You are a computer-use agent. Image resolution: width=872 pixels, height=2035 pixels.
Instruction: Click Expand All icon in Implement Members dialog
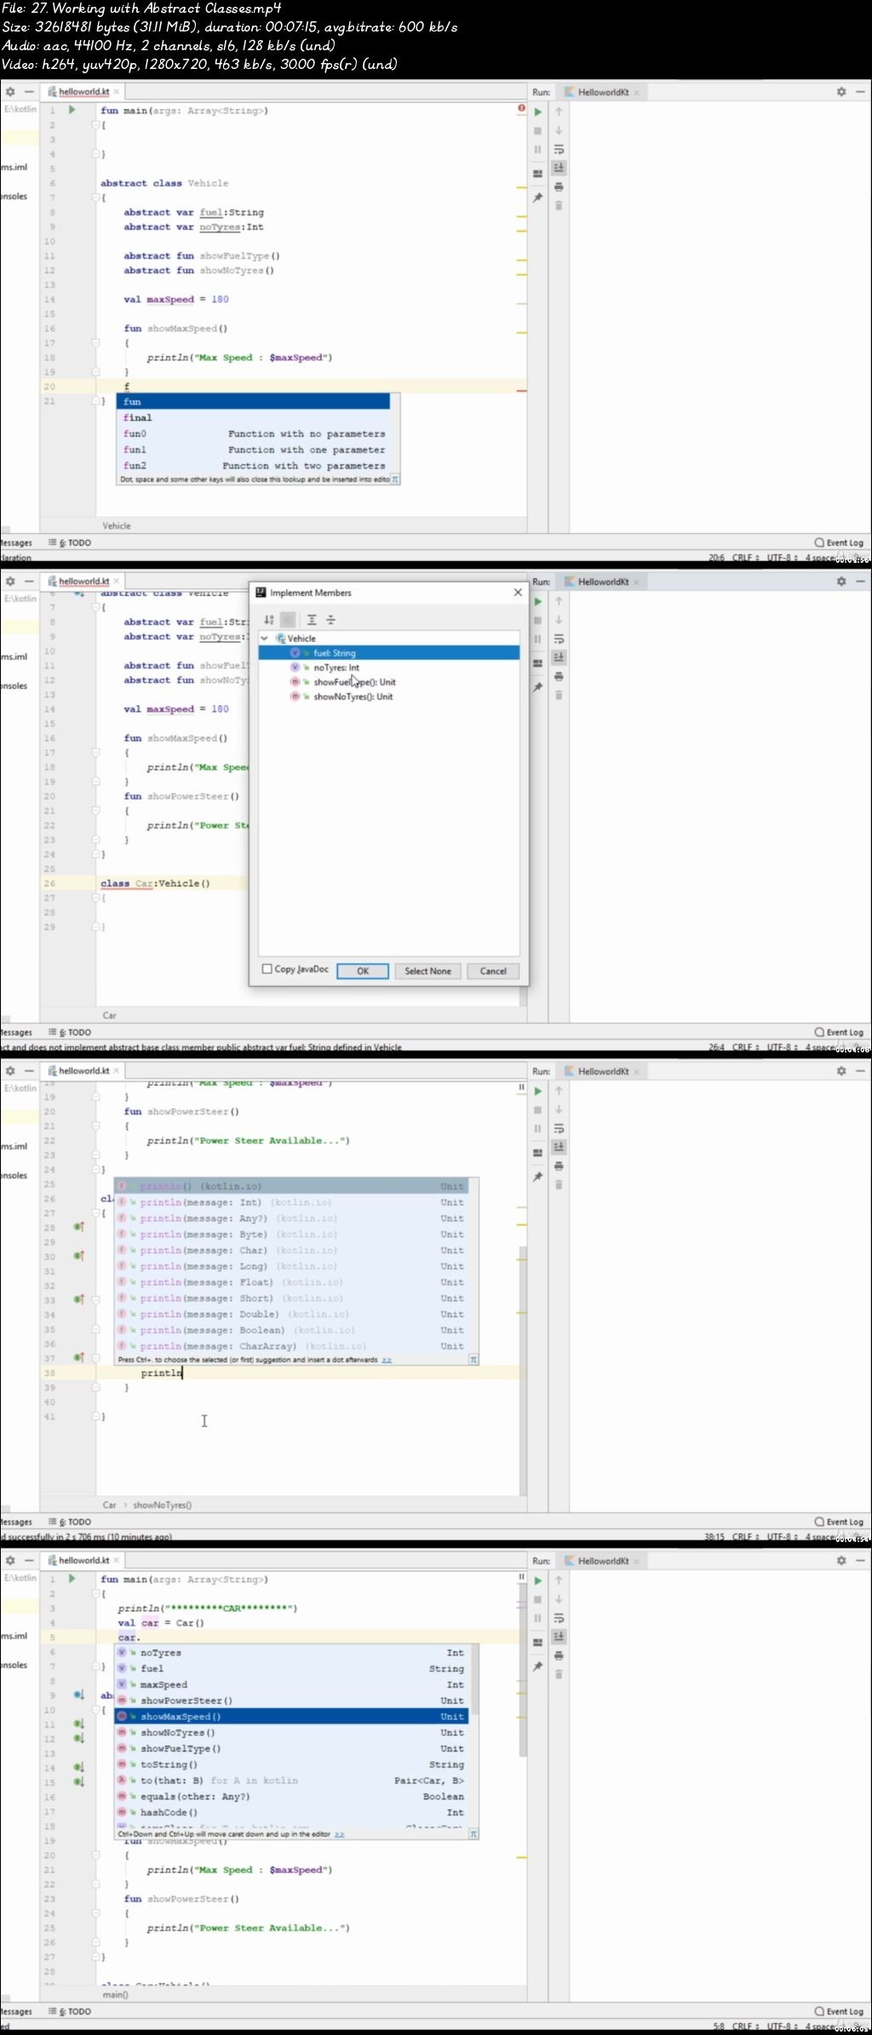(x=312, y=620)
